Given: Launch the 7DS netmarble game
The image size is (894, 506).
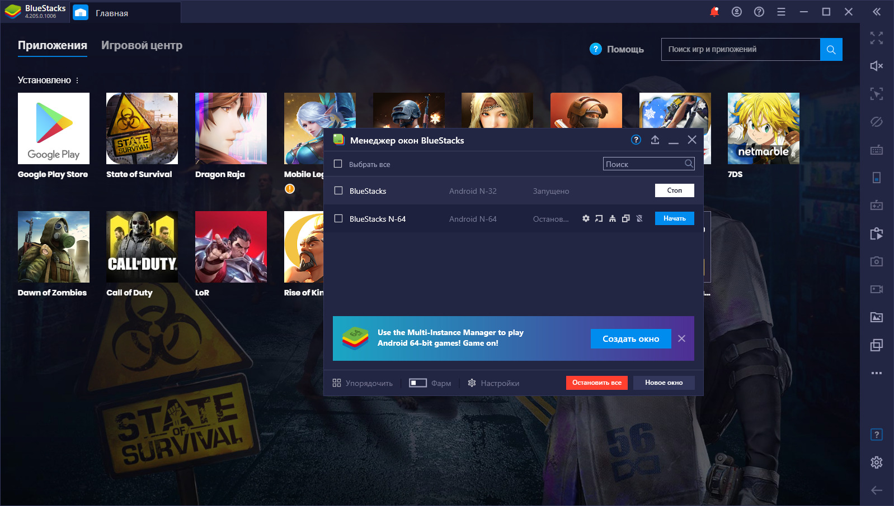Looking at the screenshot, I should click(x=764, y=128).
